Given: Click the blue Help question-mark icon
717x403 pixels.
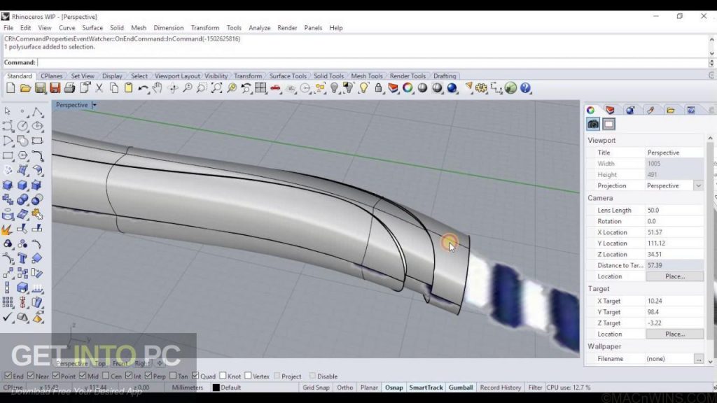Looking at the screenshot, I should [525, 88].
